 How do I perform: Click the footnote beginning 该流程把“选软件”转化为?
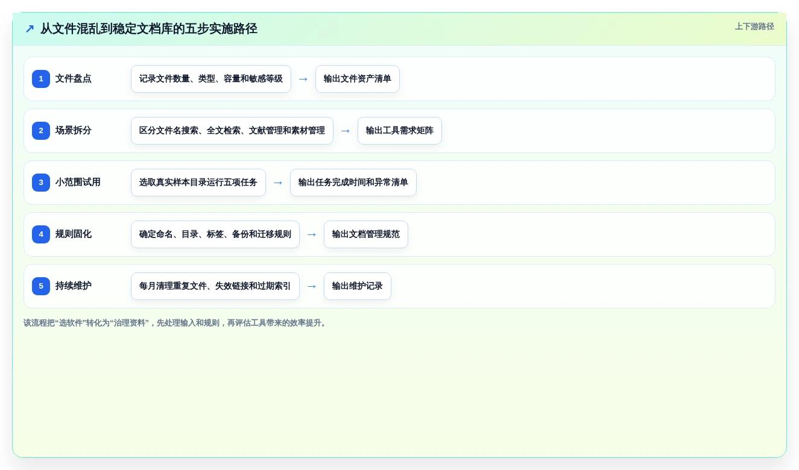(x=176, y=323)
